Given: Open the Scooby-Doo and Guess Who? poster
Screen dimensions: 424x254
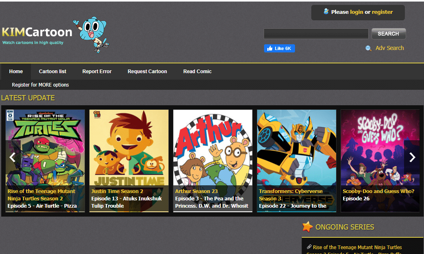Looking at the screenshot, I should coord(380,161).
